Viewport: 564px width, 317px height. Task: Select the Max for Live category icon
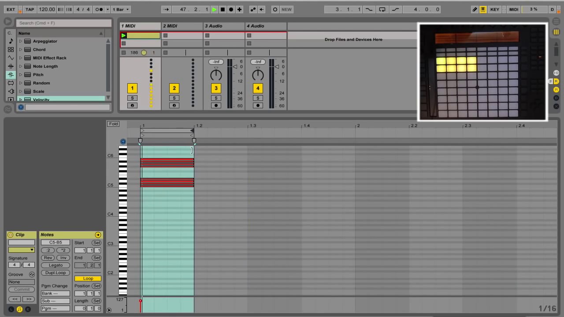click(x=11, y=83)
